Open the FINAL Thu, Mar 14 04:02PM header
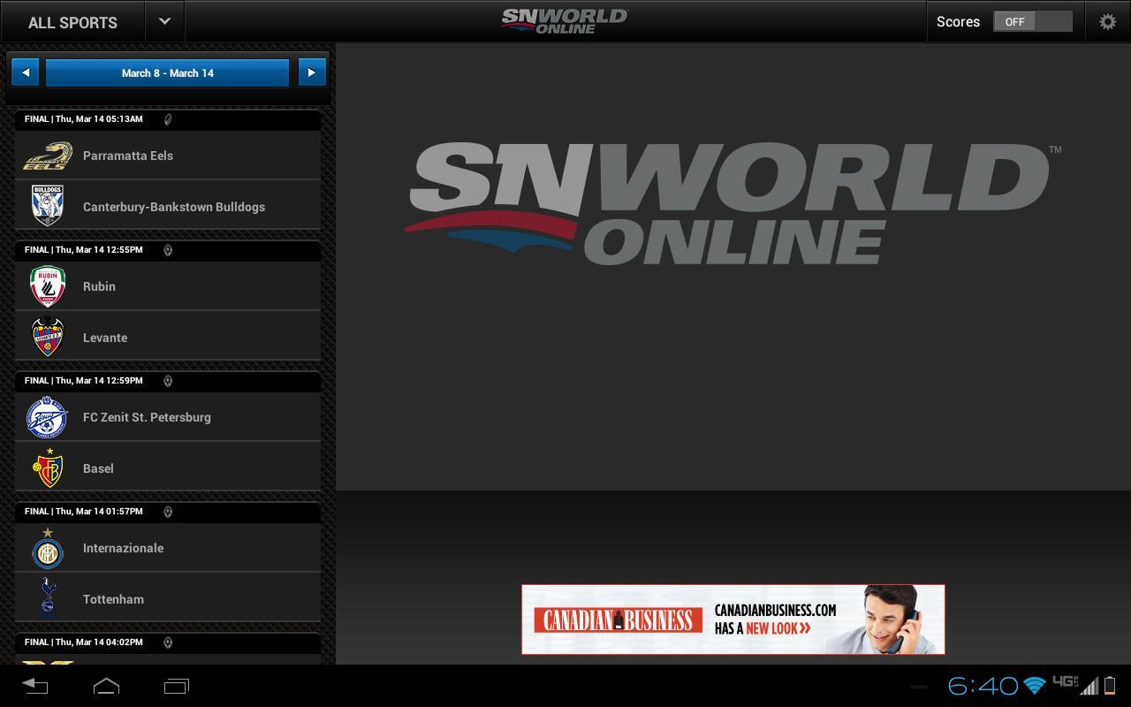 click(x=168, y=642)
